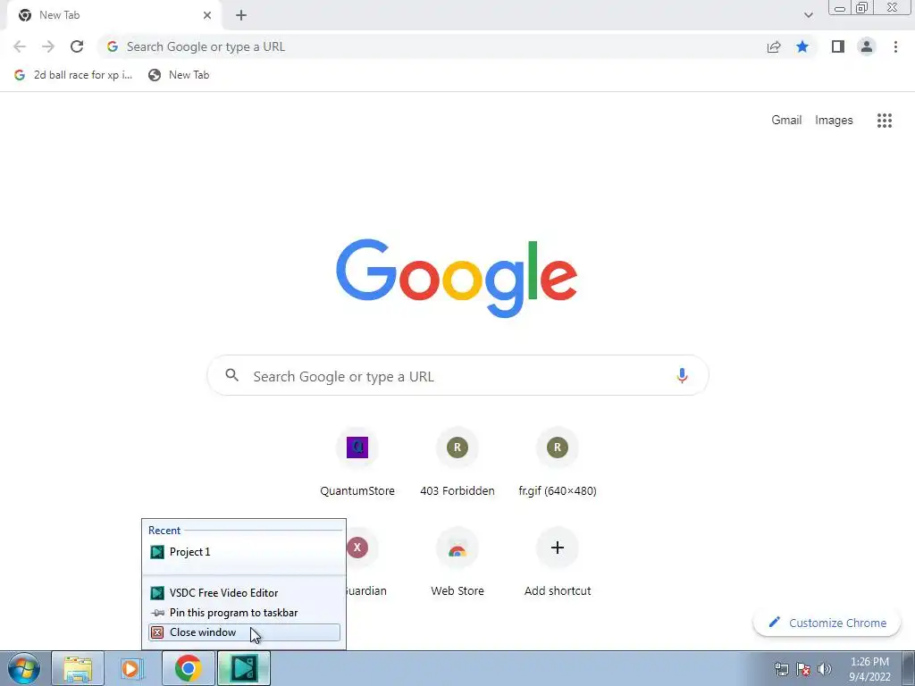Launch VSDC Free Video Editor from jump list

[x=244, y=593]
